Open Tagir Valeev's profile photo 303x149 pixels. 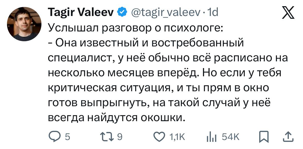click(x=24, y=24)
